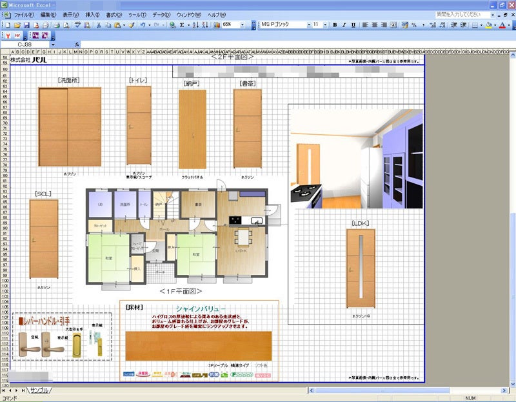Toggle Italic formatting
Viewport: 516px width, 402px height.
[344, 25]
